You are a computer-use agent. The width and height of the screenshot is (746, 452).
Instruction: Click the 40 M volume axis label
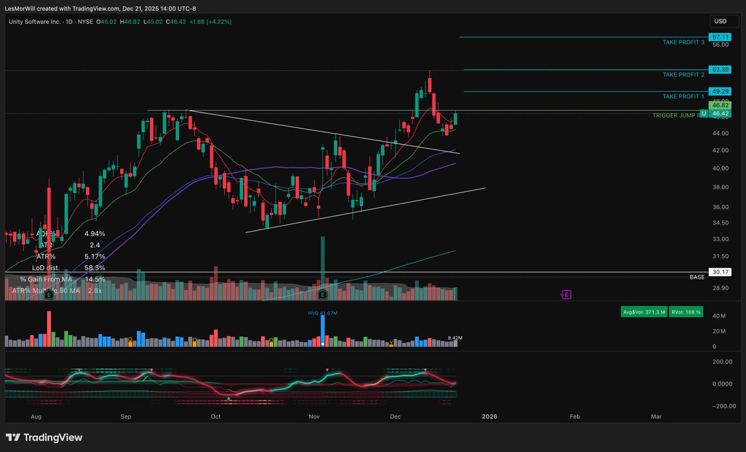coord(719,316)
